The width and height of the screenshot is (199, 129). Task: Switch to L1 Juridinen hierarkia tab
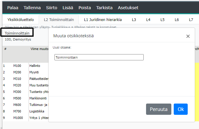pos(103,20)
